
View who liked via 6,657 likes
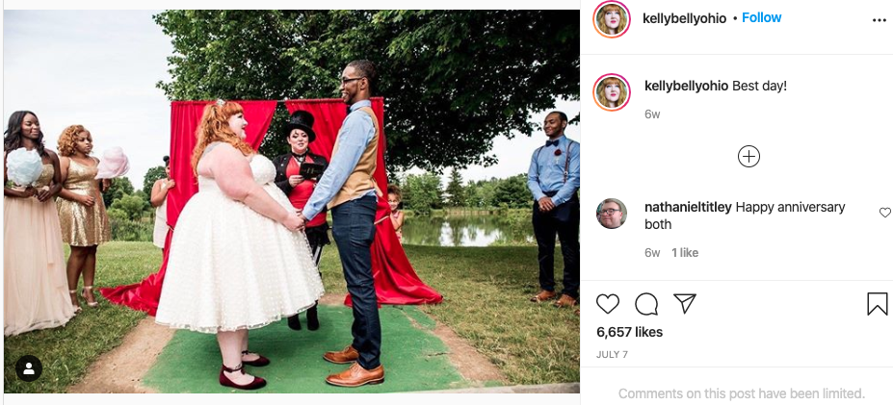tap(629, 332)
